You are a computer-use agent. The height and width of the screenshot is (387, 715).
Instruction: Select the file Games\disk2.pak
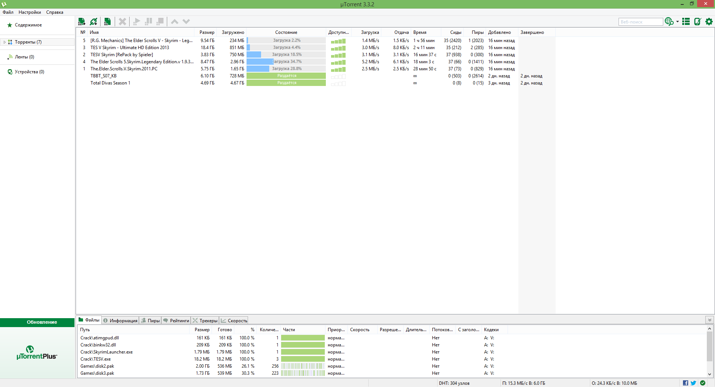pyautogui.click(x=97, y=366)
